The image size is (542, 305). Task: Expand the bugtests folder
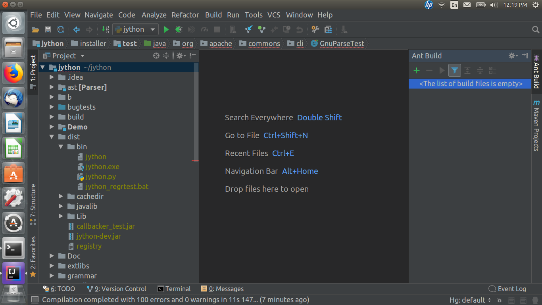[x=52, y=107]
